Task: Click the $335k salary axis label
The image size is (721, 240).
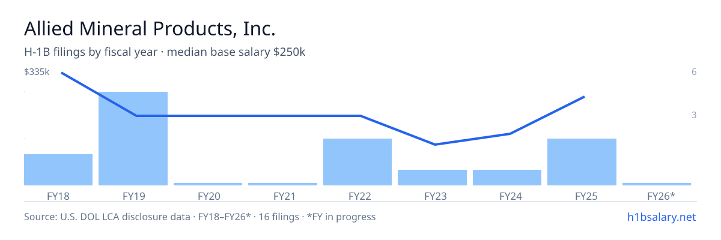Action: [37, 72]
